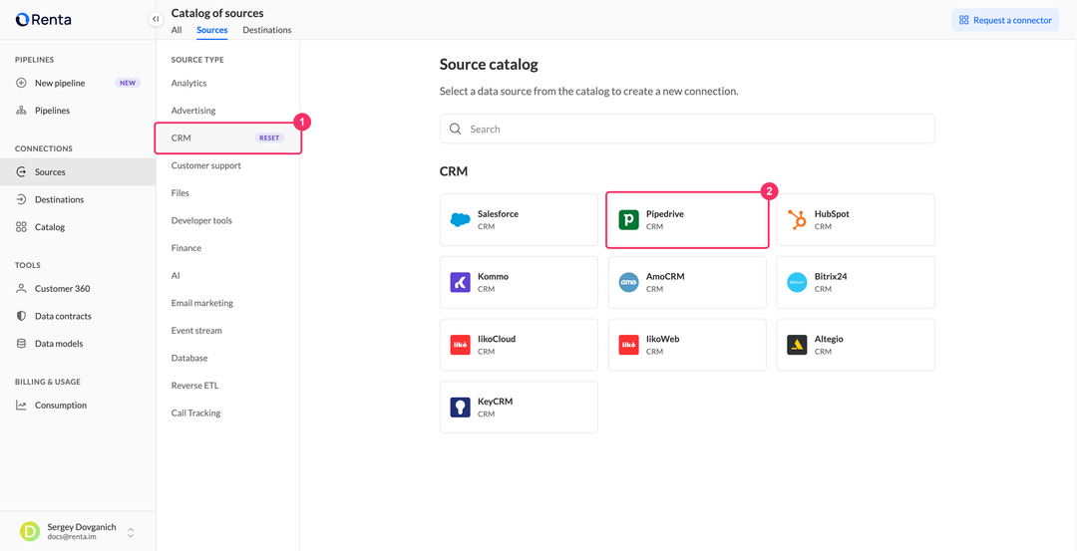Image resolution: width=1077 pixels, height=551 pixels.
Task: Click the Data models database icon
Action: [21, 344]
